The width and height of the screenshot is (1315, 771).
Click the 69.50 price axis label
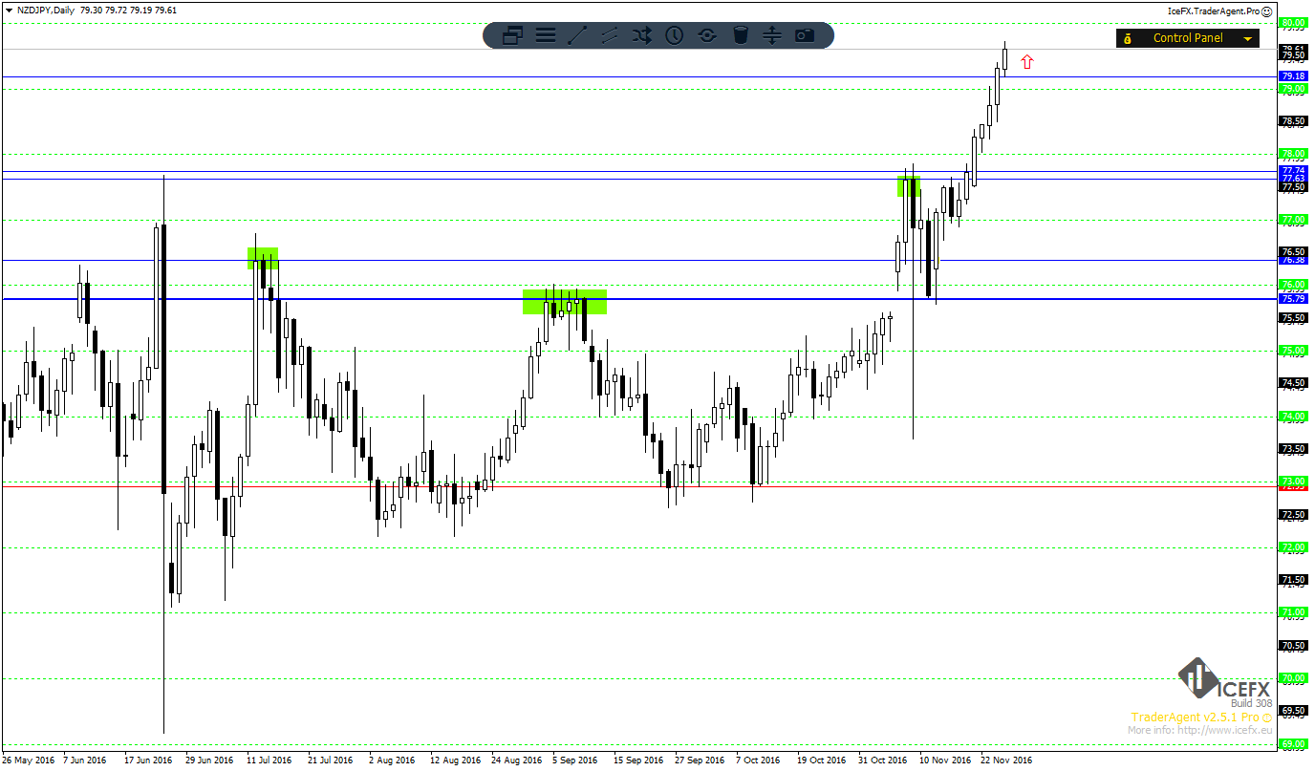click(1293, 711)
